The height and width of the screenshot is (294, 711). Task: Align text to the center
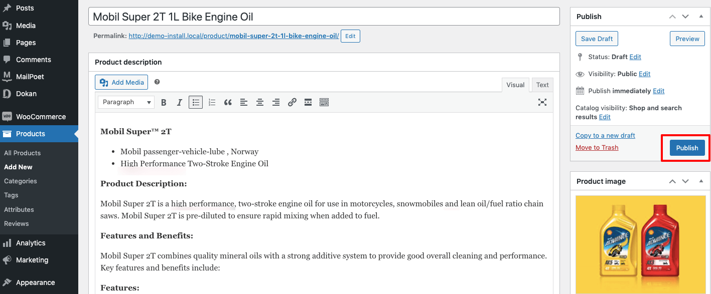point(260,102)
